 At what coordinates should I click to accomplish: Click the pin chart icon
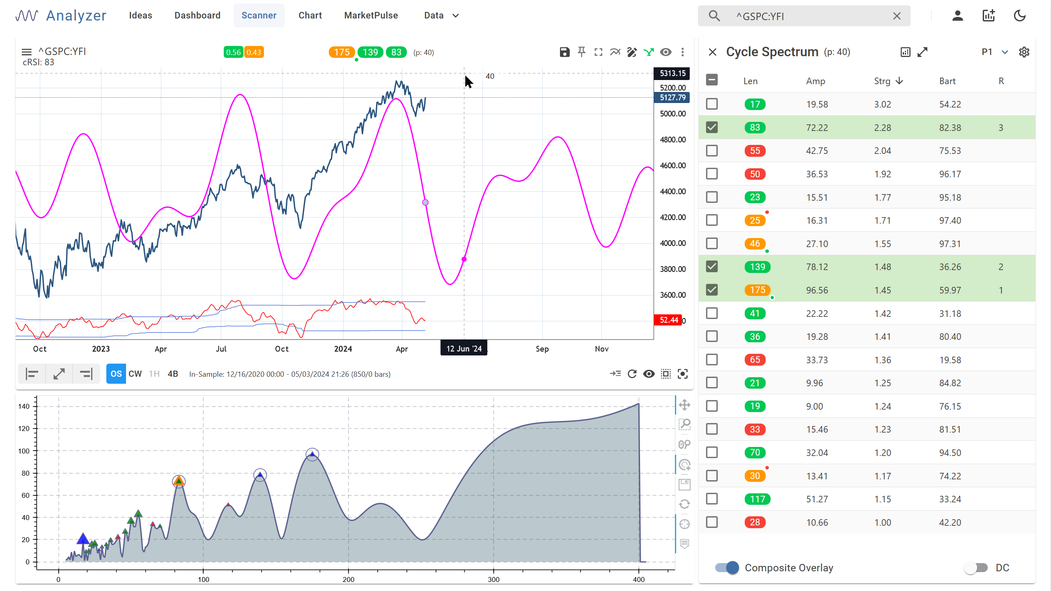click(x=581, y=52)
